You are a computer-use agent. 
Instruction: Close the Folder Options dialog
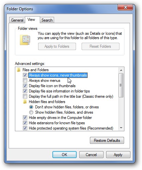125,8
